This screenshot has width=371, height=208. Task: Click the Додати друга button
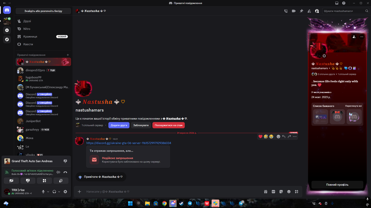[119, 125]
